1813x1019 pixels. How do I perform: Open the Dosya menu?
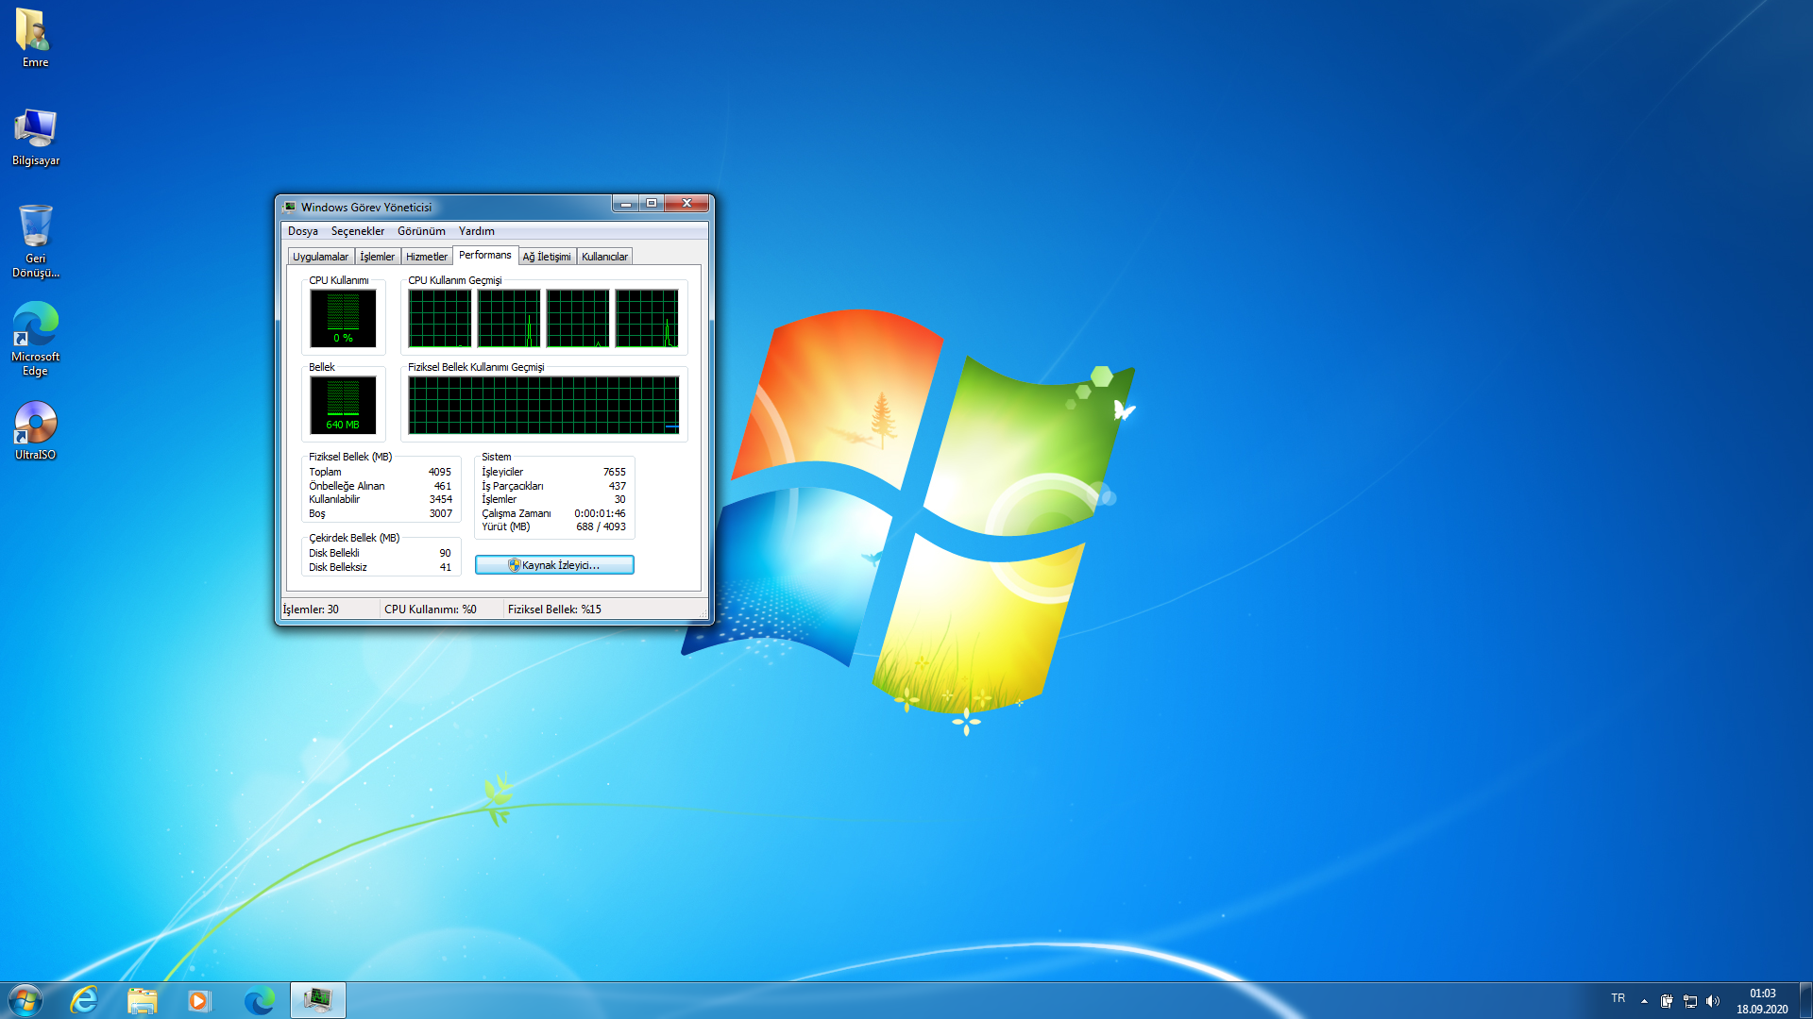click(x=303, y=231)
